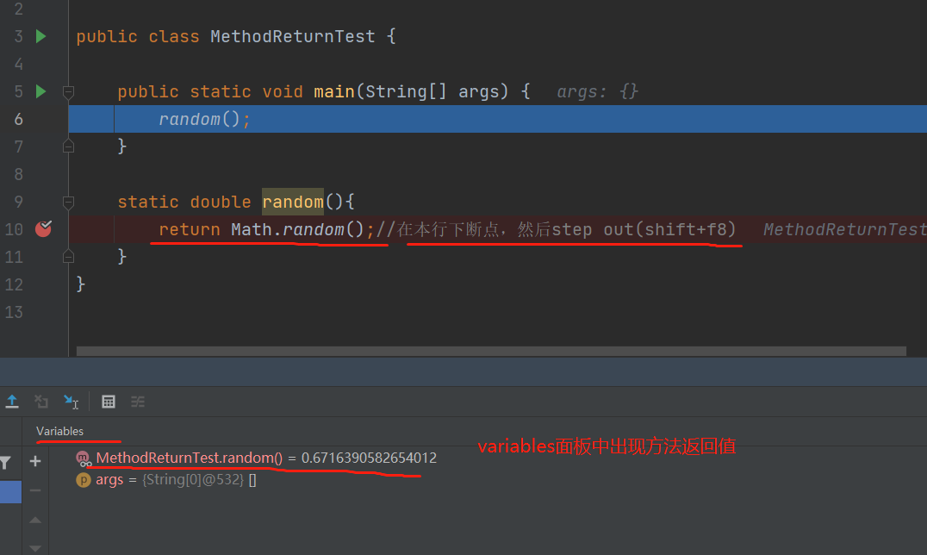
Task: Click the run arrow beside the main method
Action: tap(40, 91)
